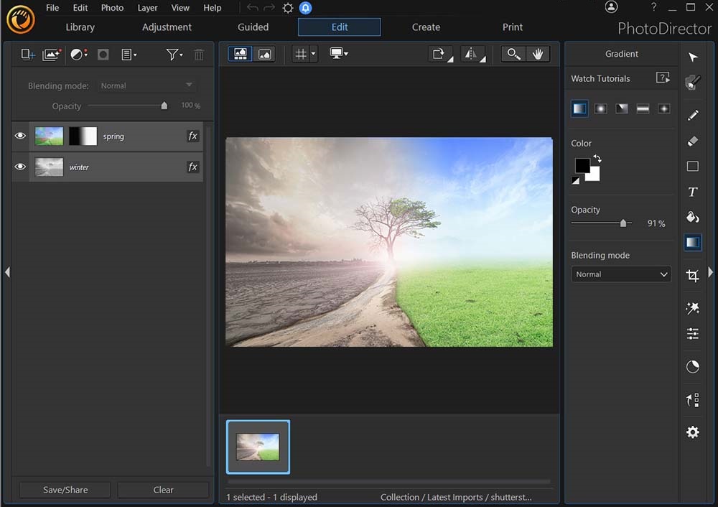Open the gradient mask tool panel

click(692, 242)
